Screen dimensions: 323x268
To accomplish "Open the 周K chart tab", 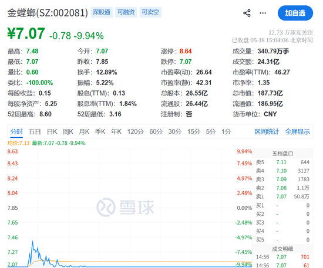I will click(68, 131).
